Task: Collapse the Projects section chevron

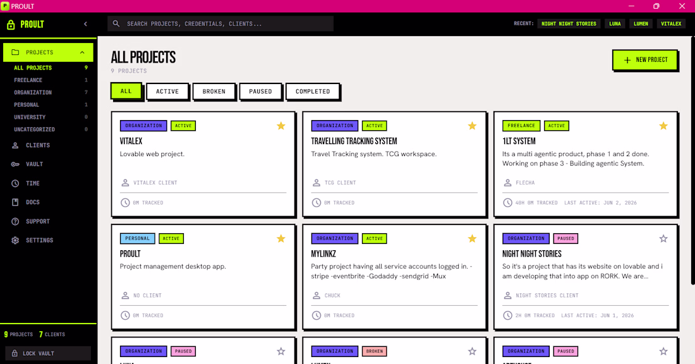Action: coord(82,52)
